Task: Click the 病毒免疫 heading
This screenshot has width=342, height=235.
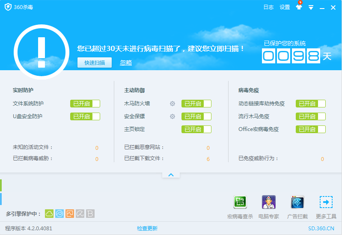Action: pyautogui.click(x=249, y=90)
